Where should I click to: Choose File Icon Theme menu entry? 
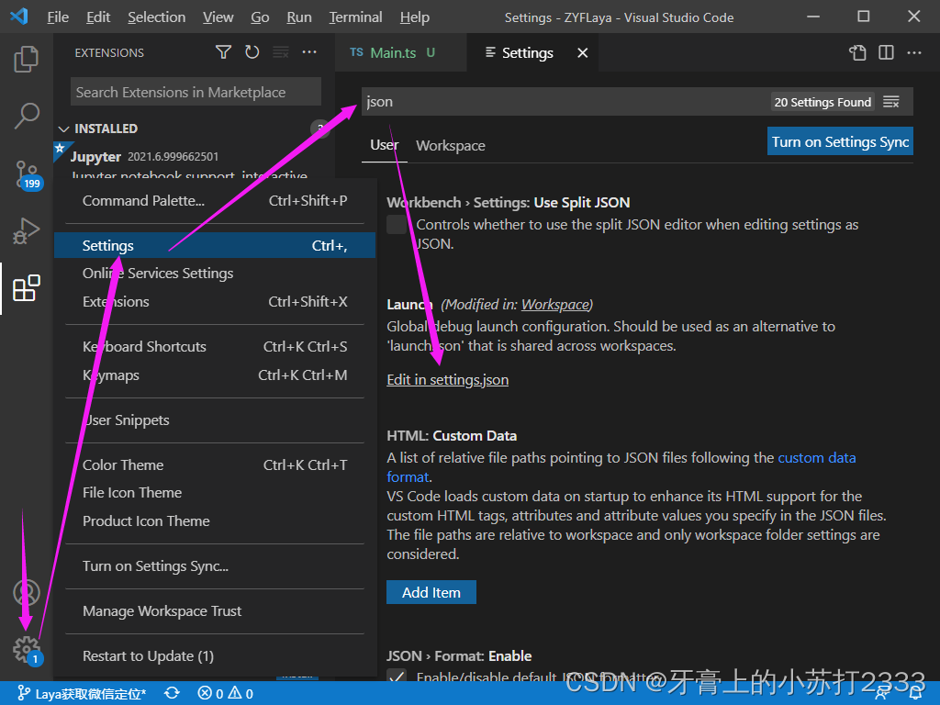[215, 493]
